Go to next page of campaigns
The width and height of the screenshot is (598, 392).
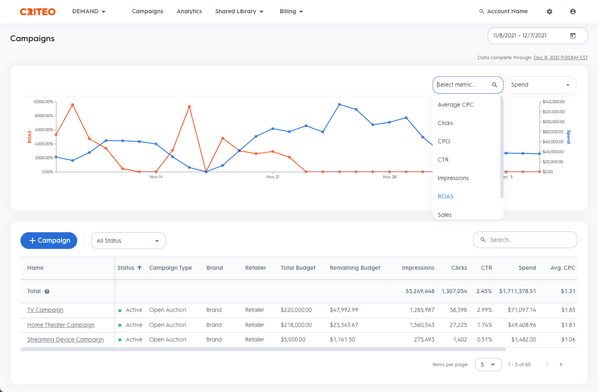pos(561,364)
